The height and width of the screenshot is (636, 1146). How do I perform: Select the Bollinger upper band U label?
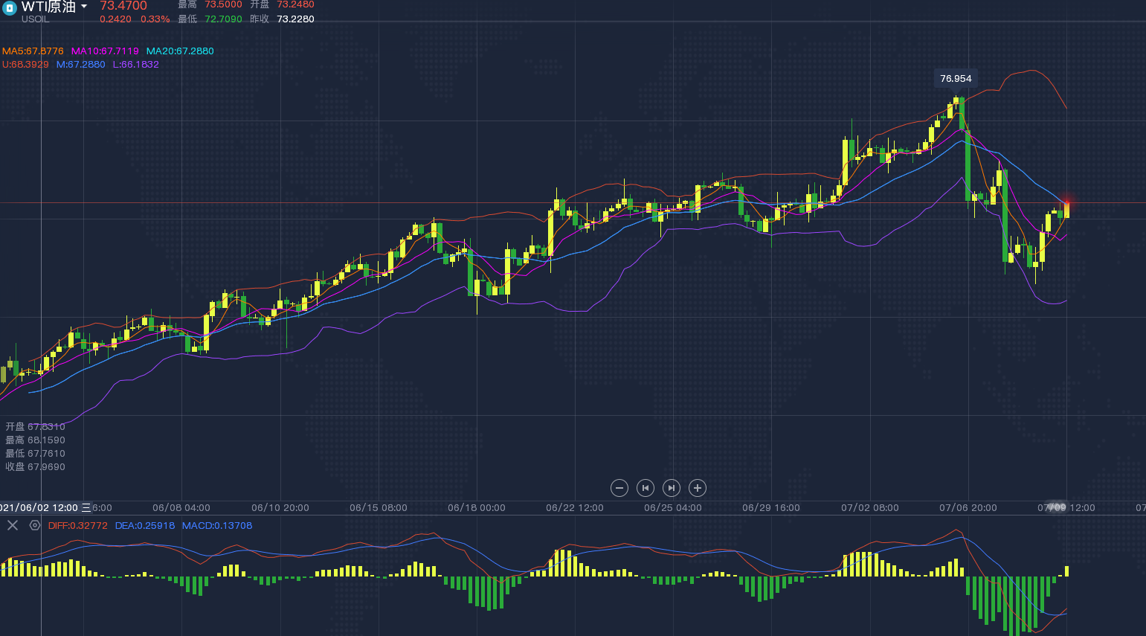tap(25, 65)
